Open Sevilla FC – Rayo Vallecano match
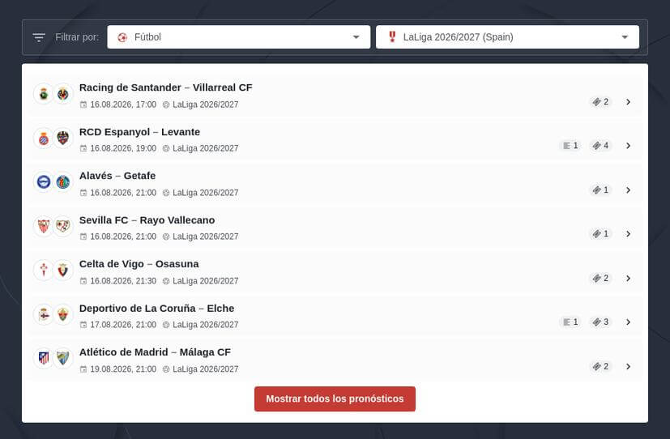 [147, 220]
